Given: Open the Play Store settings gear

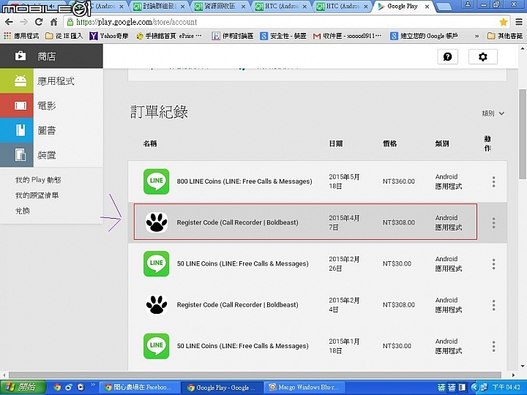Looking at the screenshot, I should [x=482, y=57].
